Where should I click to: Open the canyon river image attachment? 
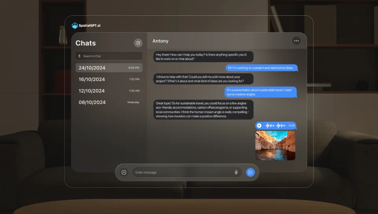(275, 146)
